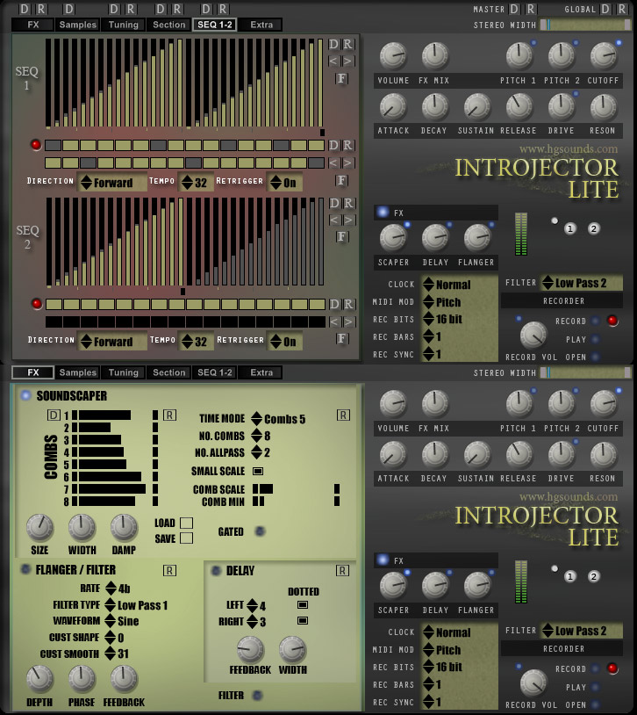Viewport: 637px width, 715px height.
Task: Click the Delay Feedback knob
Action: click(x=250, y=649)
